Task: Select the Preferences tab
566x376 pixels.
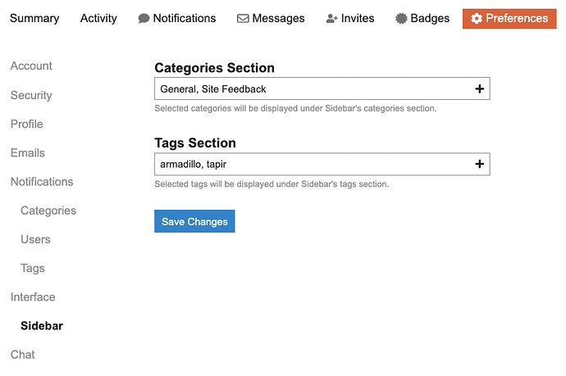Action: click(x=509, y=18)
